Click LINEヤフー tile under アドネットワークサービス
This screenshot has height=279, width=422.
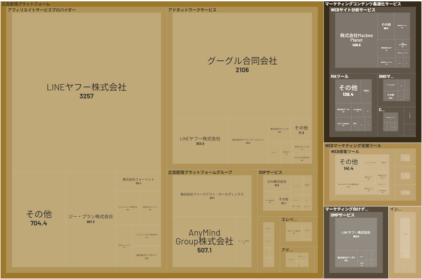pos(200,140)
